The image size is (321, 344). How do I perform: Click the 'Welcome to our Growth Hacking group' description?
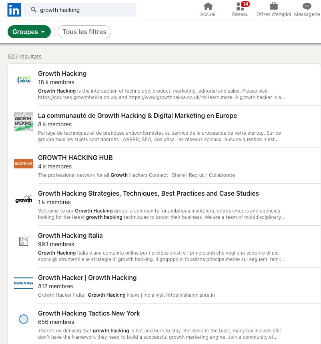coord(161,214)
